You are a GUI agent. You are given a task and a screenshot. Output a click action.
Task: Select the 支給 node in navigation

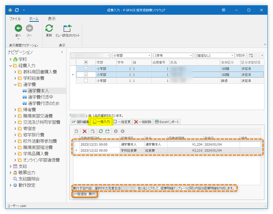[23, 166]
